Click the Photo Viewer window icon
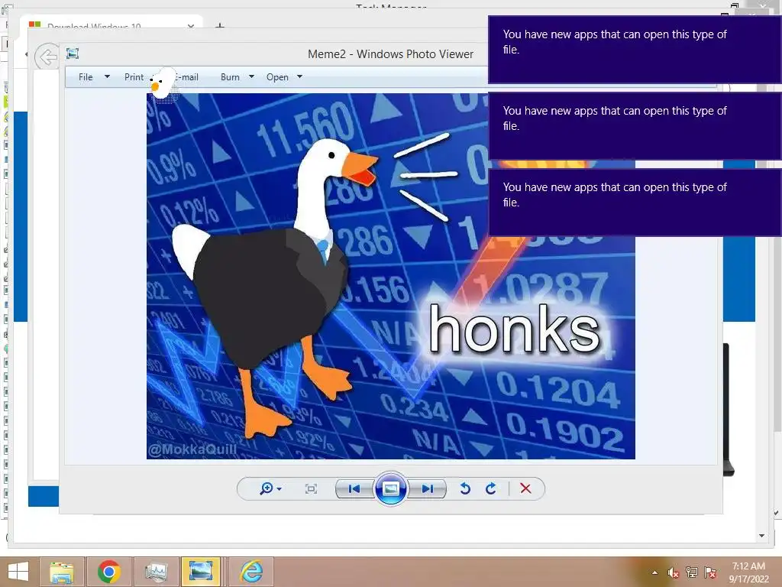Screen dimensions: 782x587 73,54
